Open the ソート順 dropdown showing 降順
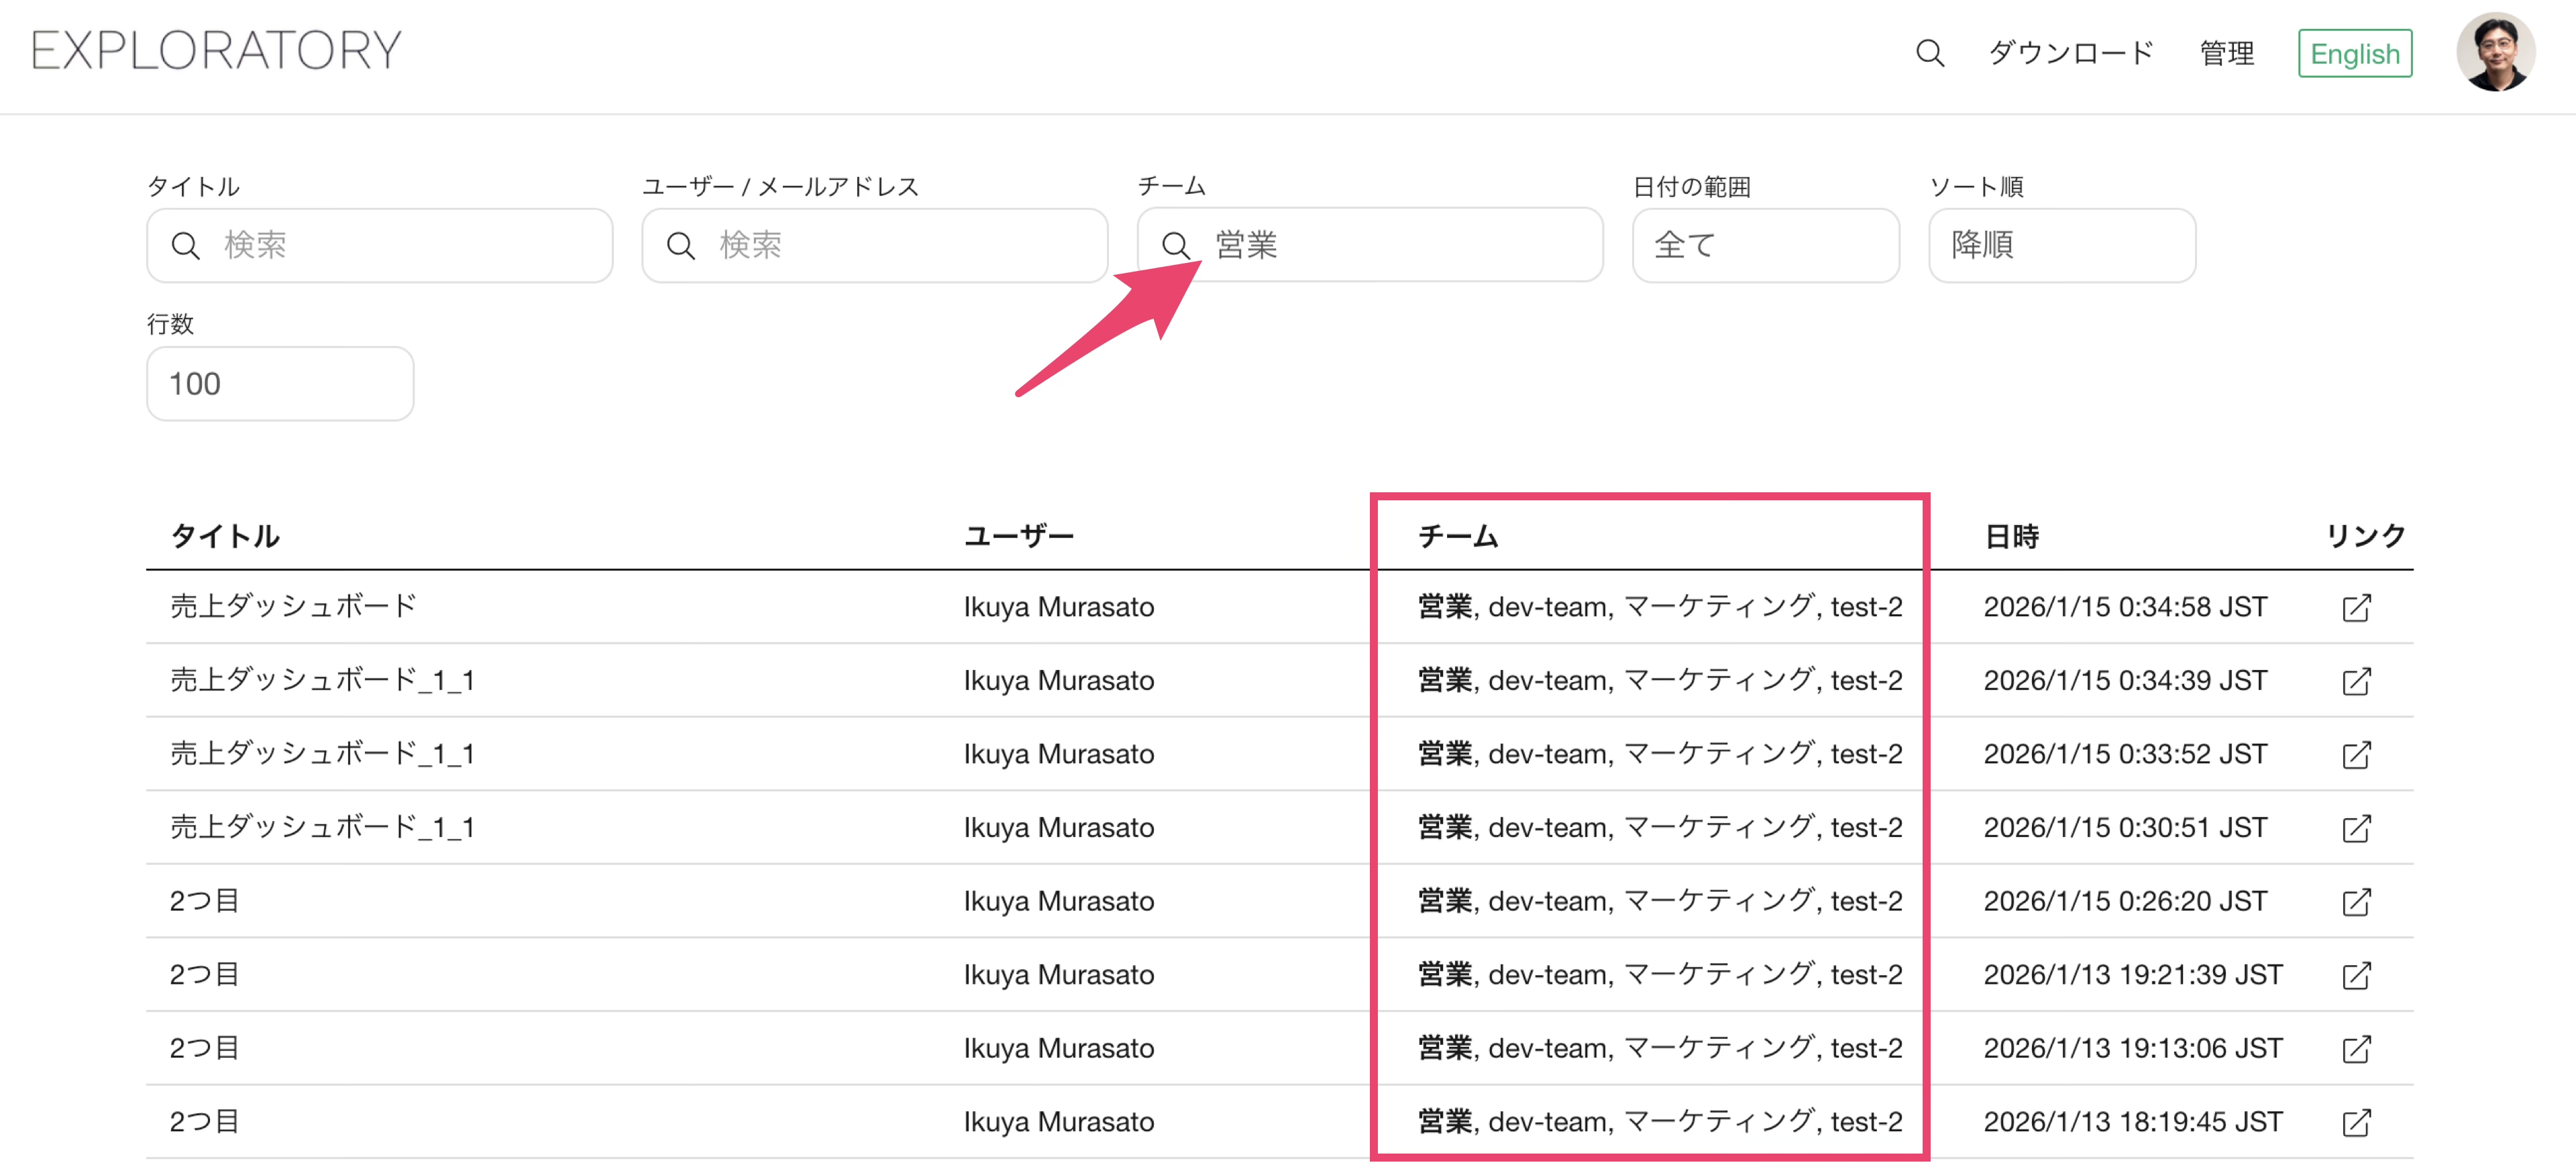This screenshot has width=2576, height=1175. coord(2060,245)
